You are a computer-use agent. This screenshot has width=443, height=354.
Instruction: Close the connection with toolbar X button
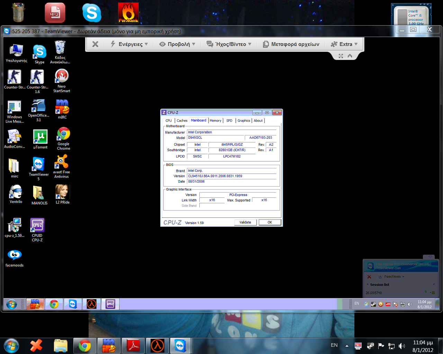point(96,44)
